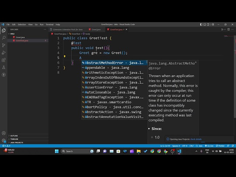The height and width of the screenshot is (177, 236).
Task: Open the File menu
Action: click(x=8, y=25)
